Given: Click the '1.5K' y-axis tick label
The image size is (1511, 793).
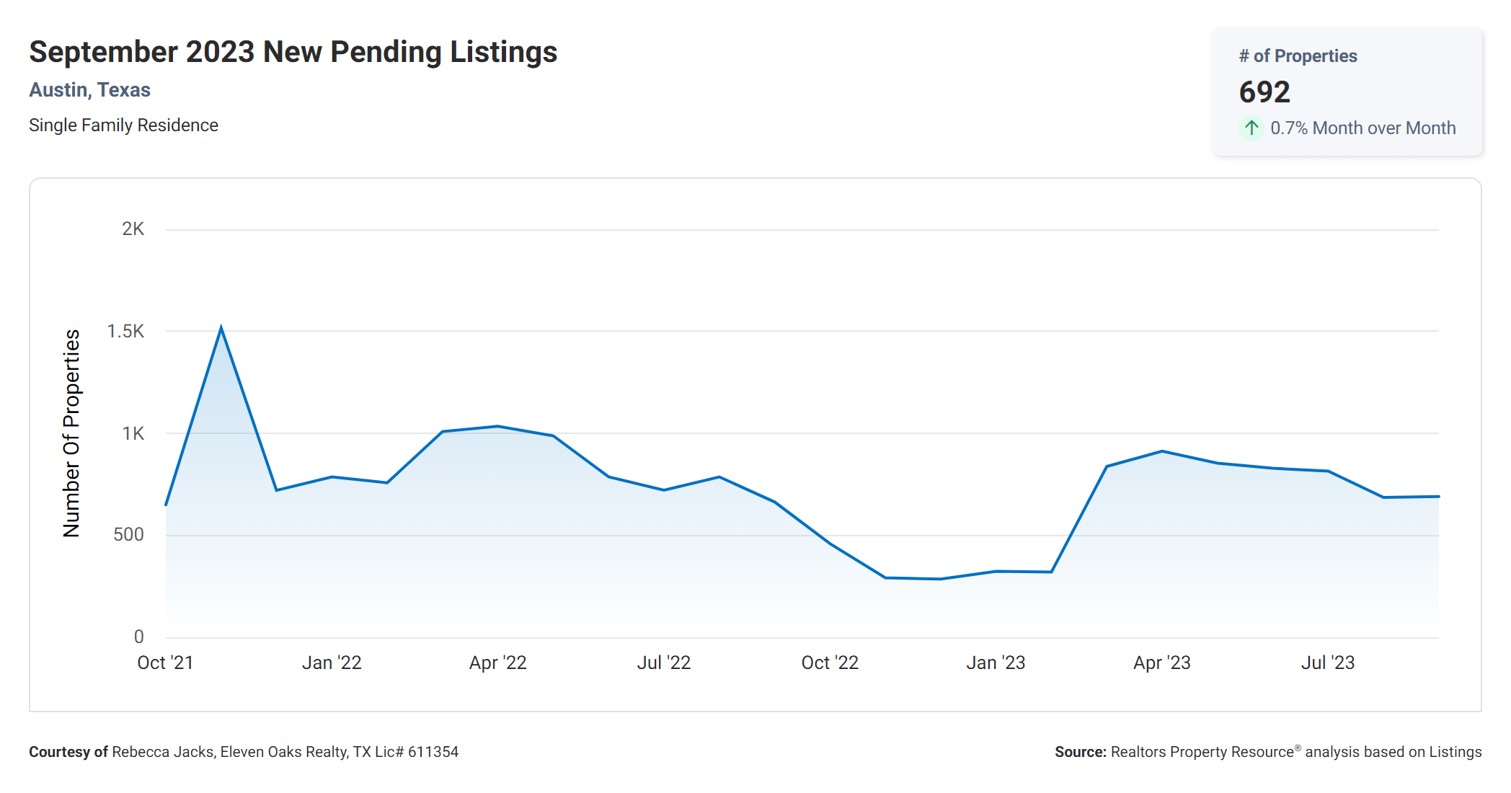Looking at the screenshot, I should tap(125, 331).
